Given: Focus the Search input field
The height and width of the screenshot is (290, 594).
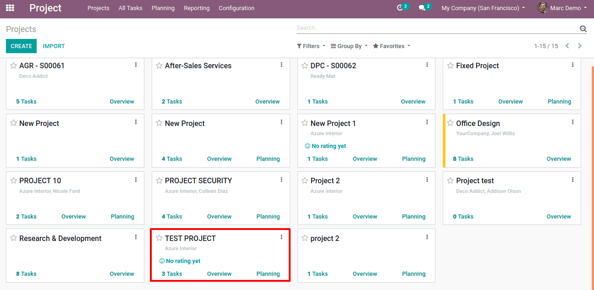Looking at the screenshot, I should point(437,28).
